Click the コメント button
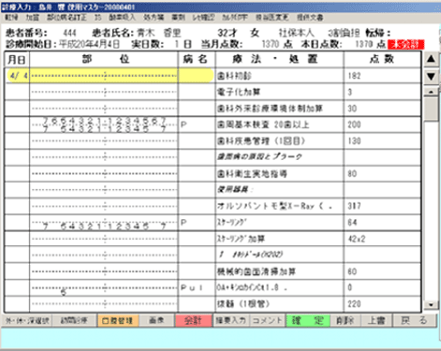 coord(267,320)
